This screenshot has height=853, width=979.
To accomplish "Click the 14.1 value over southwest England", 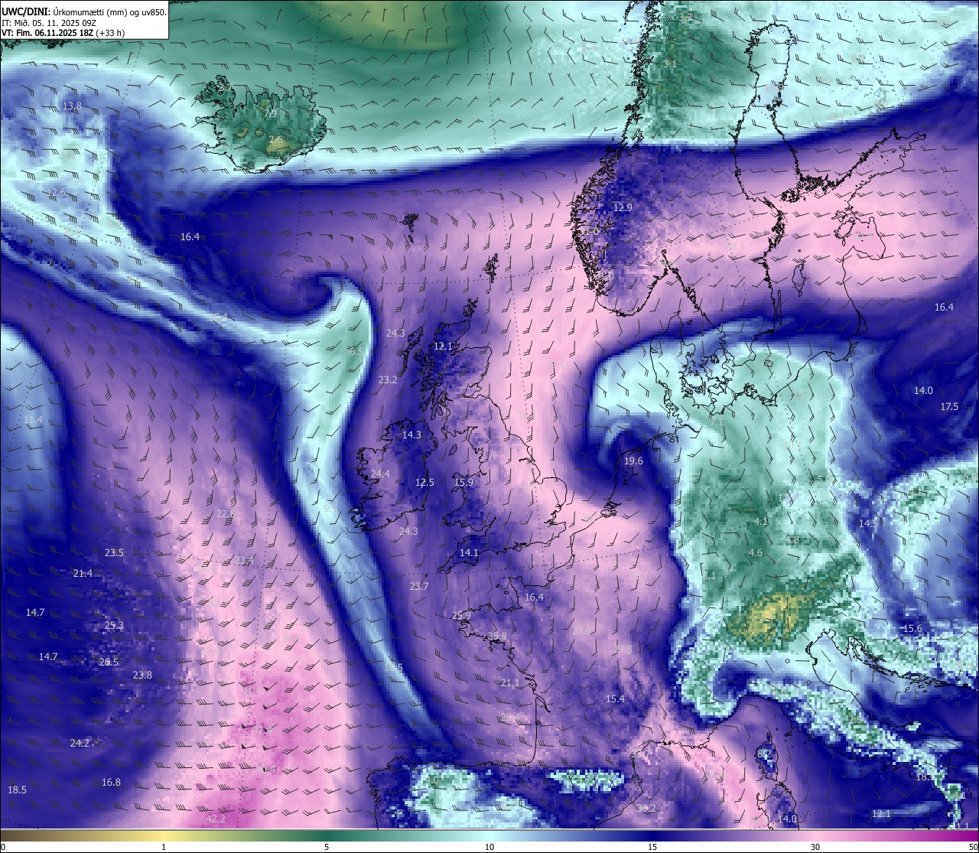I will [x=469, y=553].
